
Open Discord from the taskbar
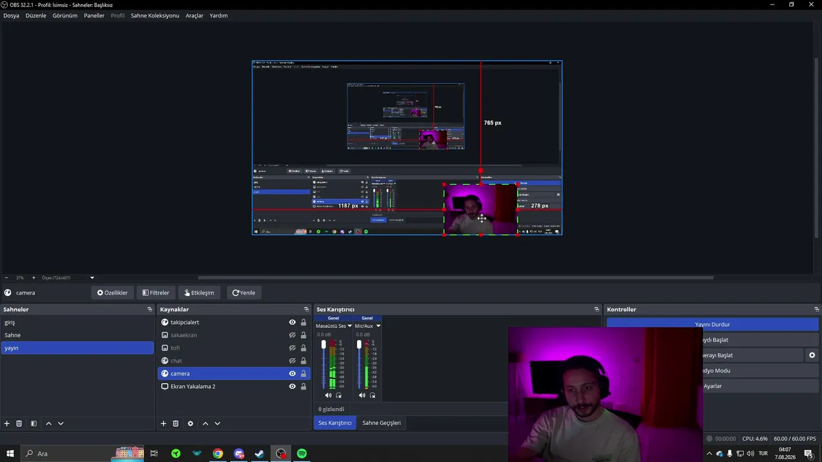[x=239, y=454]
